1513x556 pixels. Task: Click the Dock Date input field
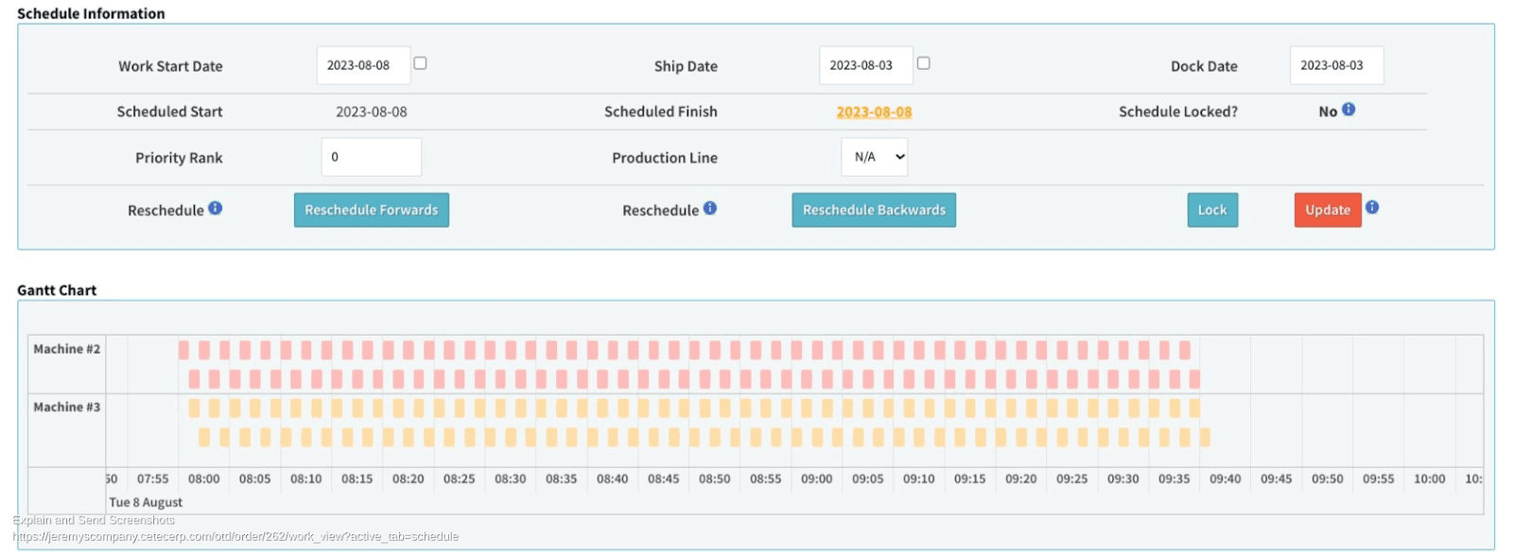point(1336,65)
